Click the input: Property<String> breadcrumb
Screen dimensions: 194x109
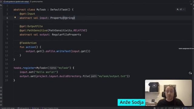coord(50,108)
